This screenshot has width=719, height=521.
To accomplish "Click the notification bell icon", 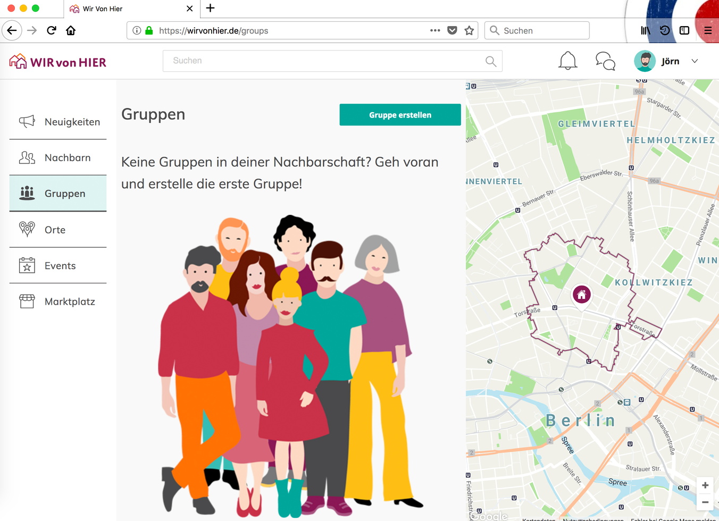I will pyautogui.click(x=567, y=61).
